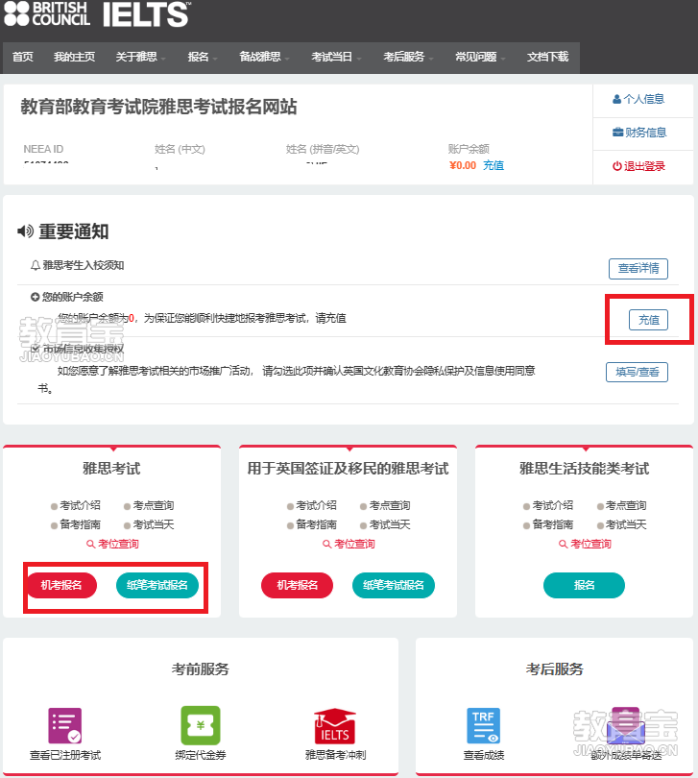The width and height of the screenshot is (698, 778).
Task: Click 退出登录 to log out
Action: coord(638,166)
